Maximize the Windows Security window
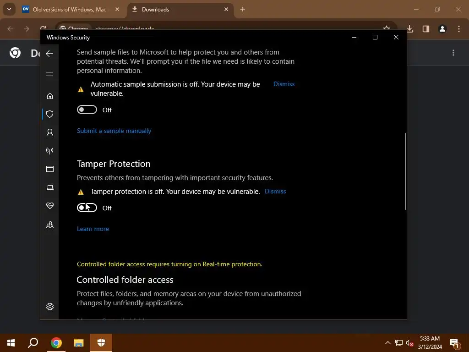The image size is (469, 352). pos(375,37)
